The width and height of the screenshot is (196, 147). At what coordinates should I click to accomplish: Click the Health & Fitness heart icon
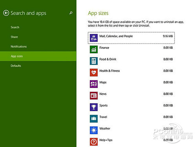click(94, 73)
